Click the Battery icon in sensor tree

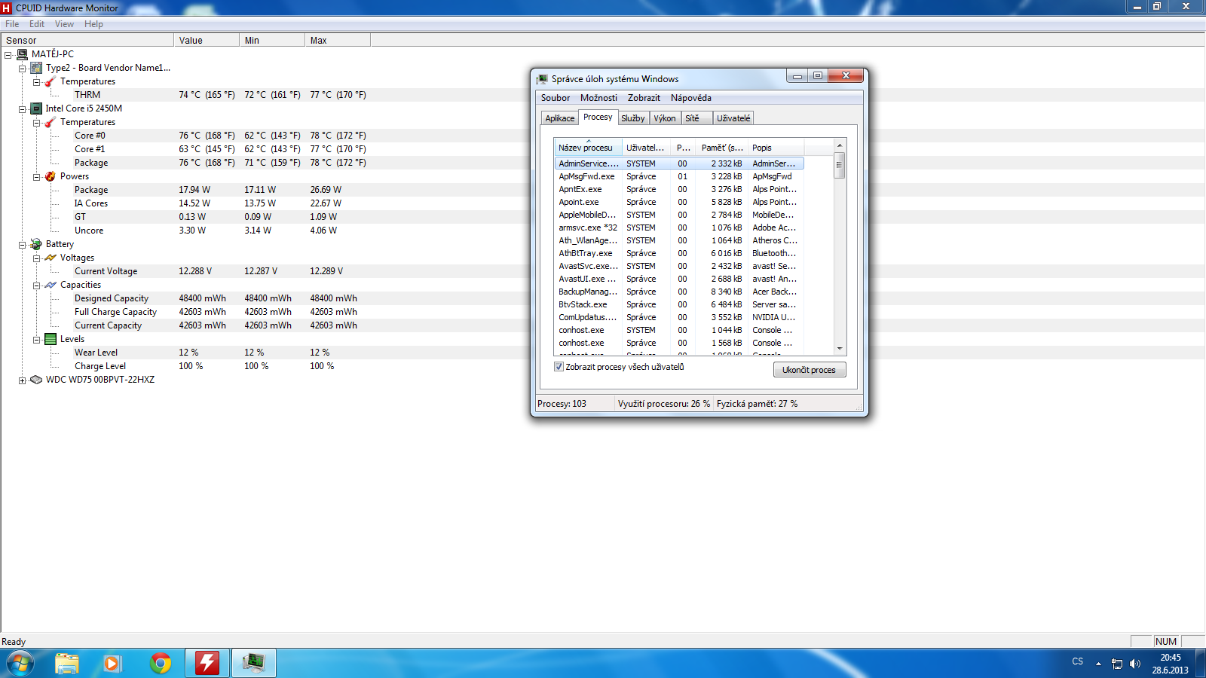[36, 244]
